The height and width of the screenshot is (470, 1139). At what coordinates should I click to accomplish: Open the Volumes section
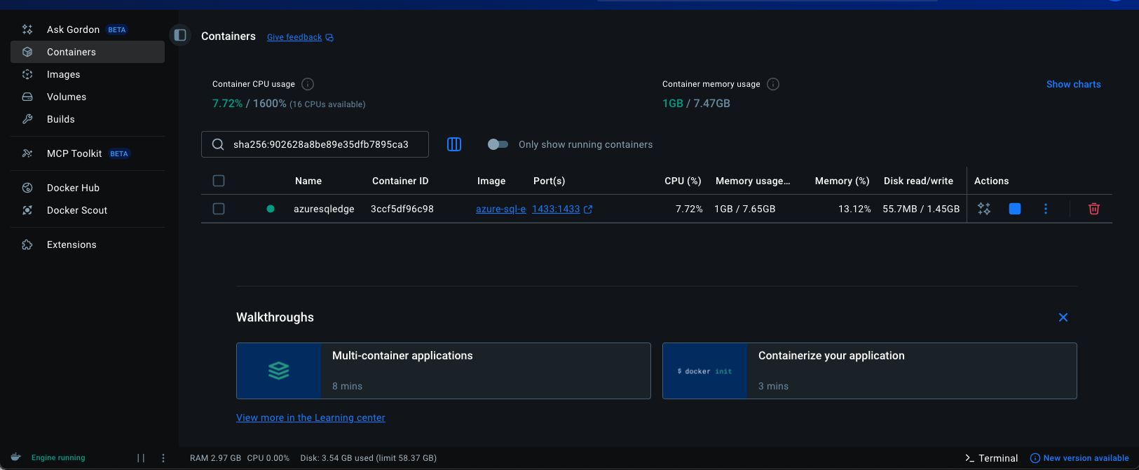tap(88, 97)
